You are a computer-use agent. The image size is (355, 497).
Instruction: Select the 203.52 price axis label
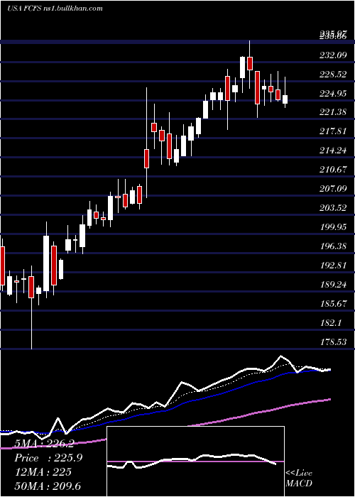(x=333, y=208)
